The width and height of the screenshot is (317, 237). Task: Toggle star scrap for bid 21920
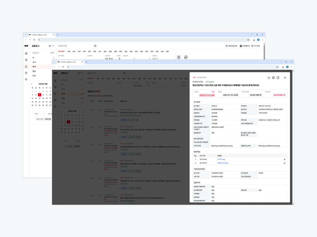(100, 110)
